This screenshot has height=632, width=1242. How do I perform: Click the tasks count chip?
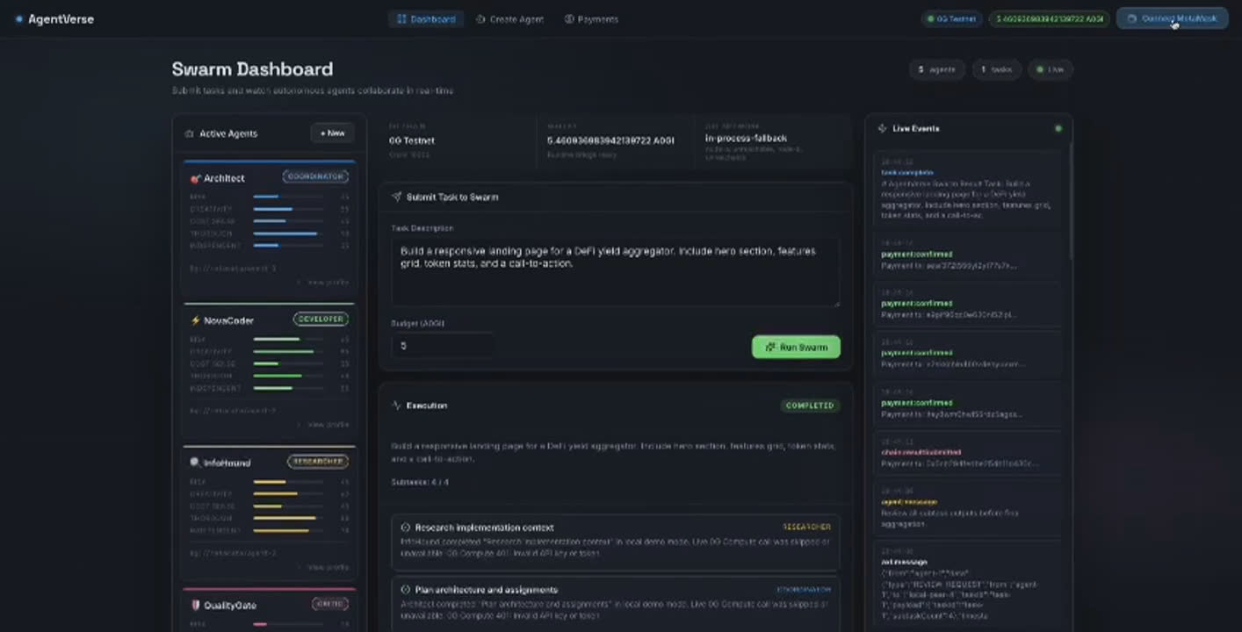pos(996,69)
